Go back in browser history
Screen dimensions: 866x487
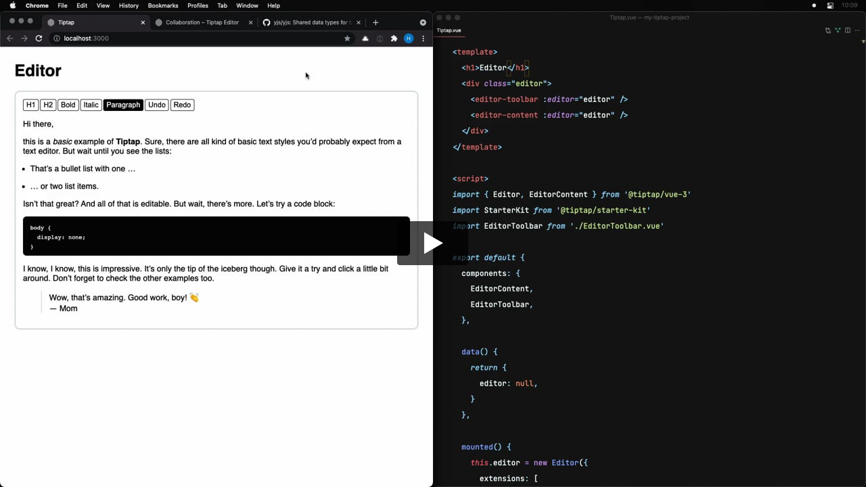point(10,39)
